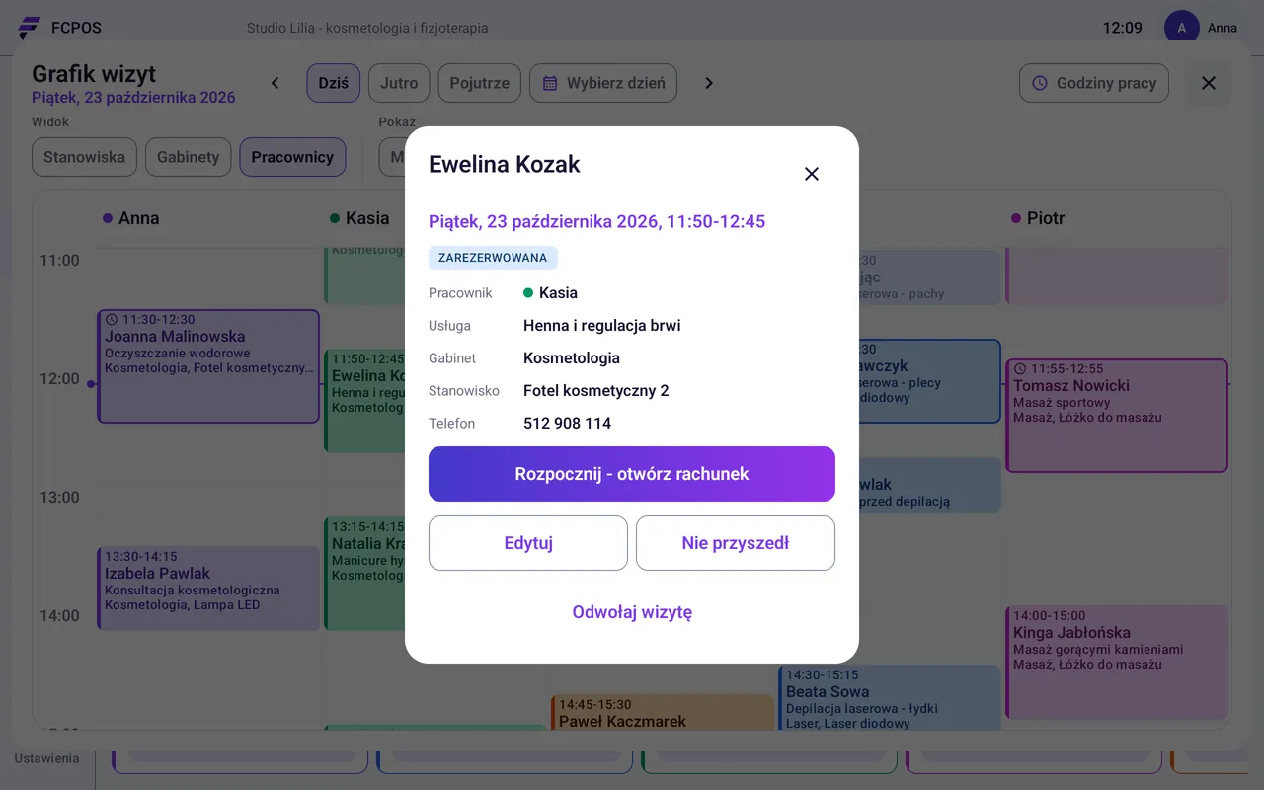Close the Grafik wizyt schedule panel
This screenshot has height=790, width=1264.
pyautogui.click(x=1209, y=83)
